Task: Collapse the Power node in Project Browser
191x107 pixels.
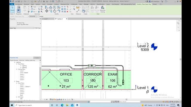Action: (15, 81)
